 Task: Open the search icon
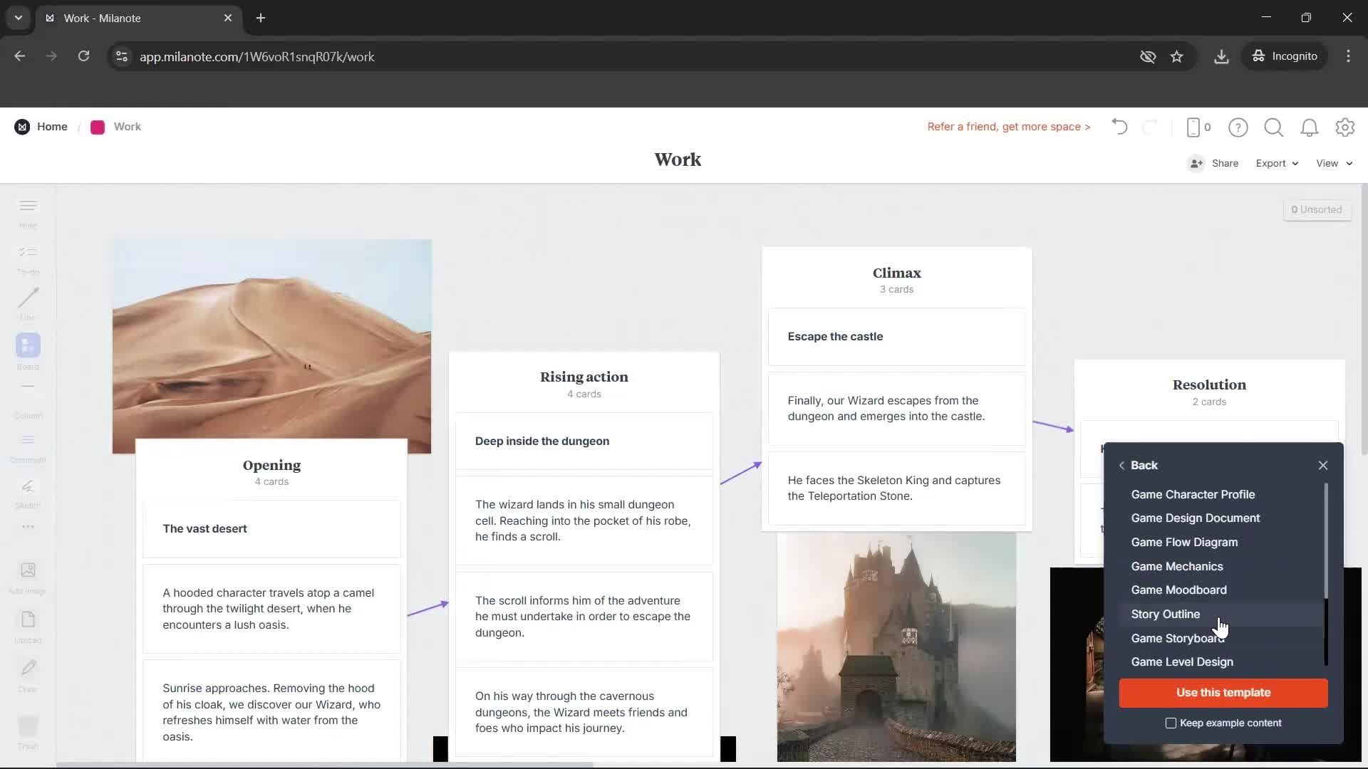click(1273, 127)
